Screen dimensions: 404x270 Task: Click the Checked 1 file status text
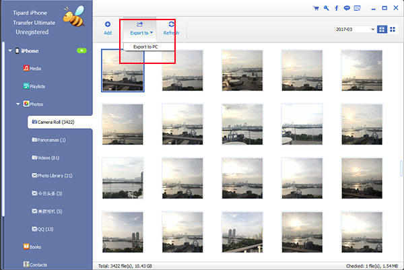pyautogui.click(x=372, y=266)
